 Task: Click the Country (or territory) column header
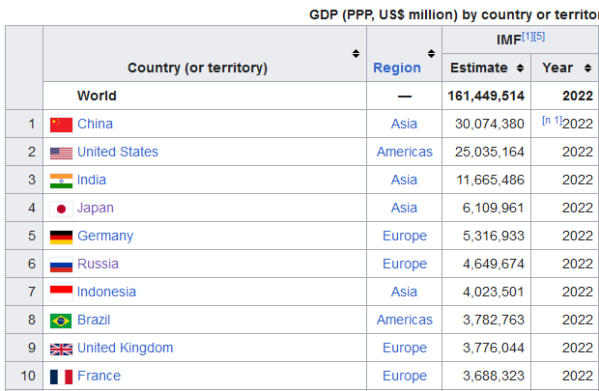[x=197, y=68]
